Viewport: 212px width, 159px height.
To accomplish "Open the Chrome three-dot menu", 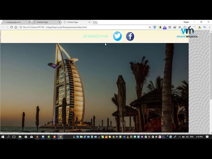I will click(209, 27).
